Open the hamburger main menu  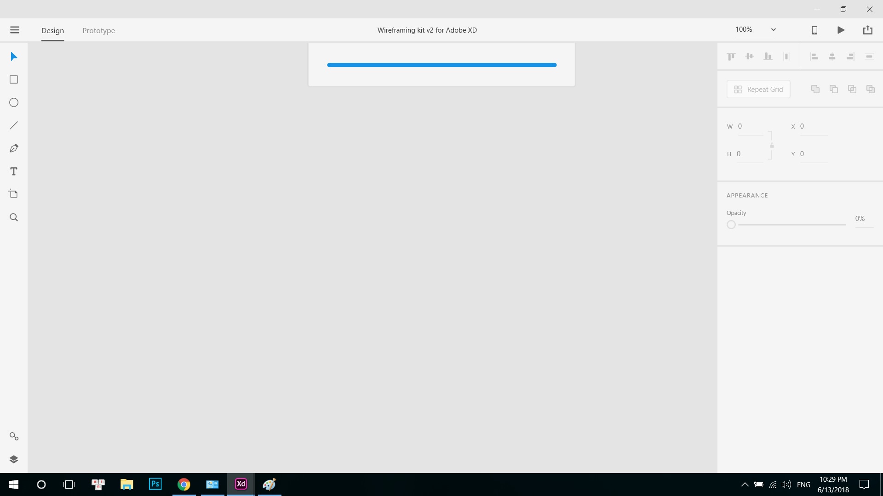pos(15,30)
